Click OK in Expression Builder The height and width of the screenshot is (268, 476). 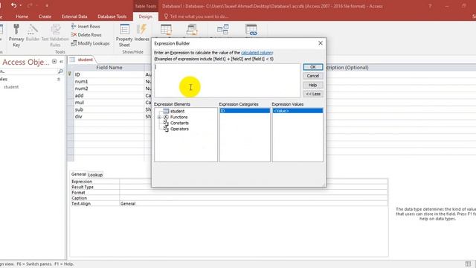click(313, 67)
